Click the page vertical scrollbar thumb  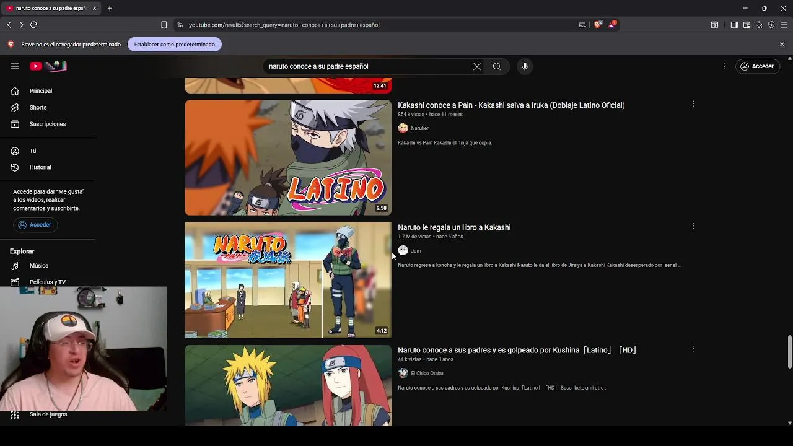pos(789,352)
